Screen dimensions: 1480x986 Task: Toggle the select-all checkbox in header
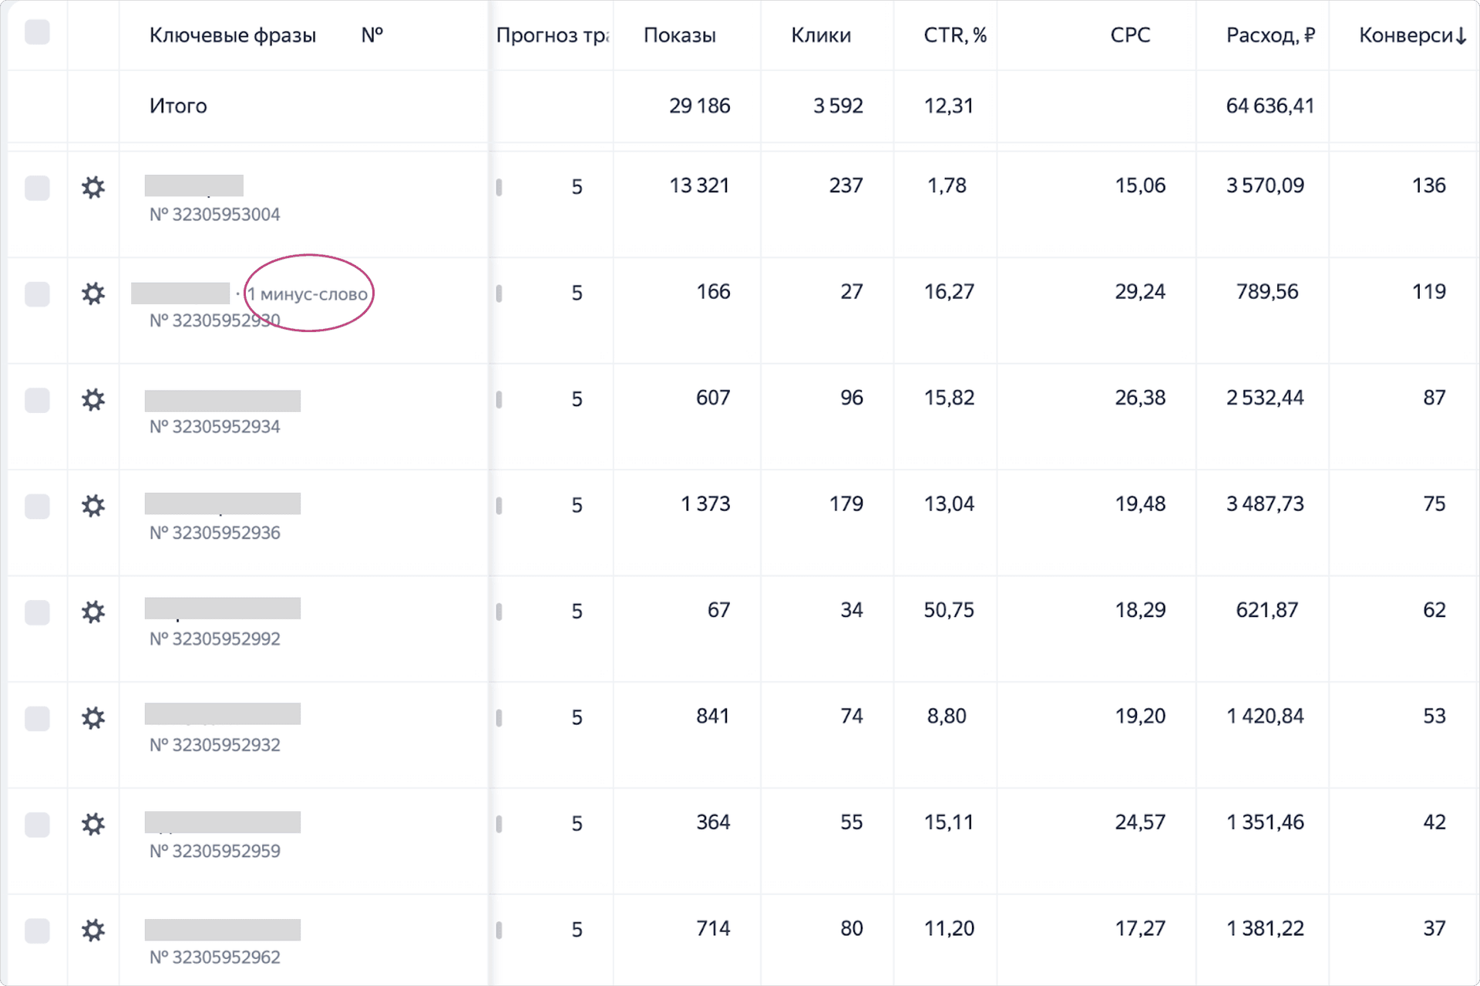point(37,32)
